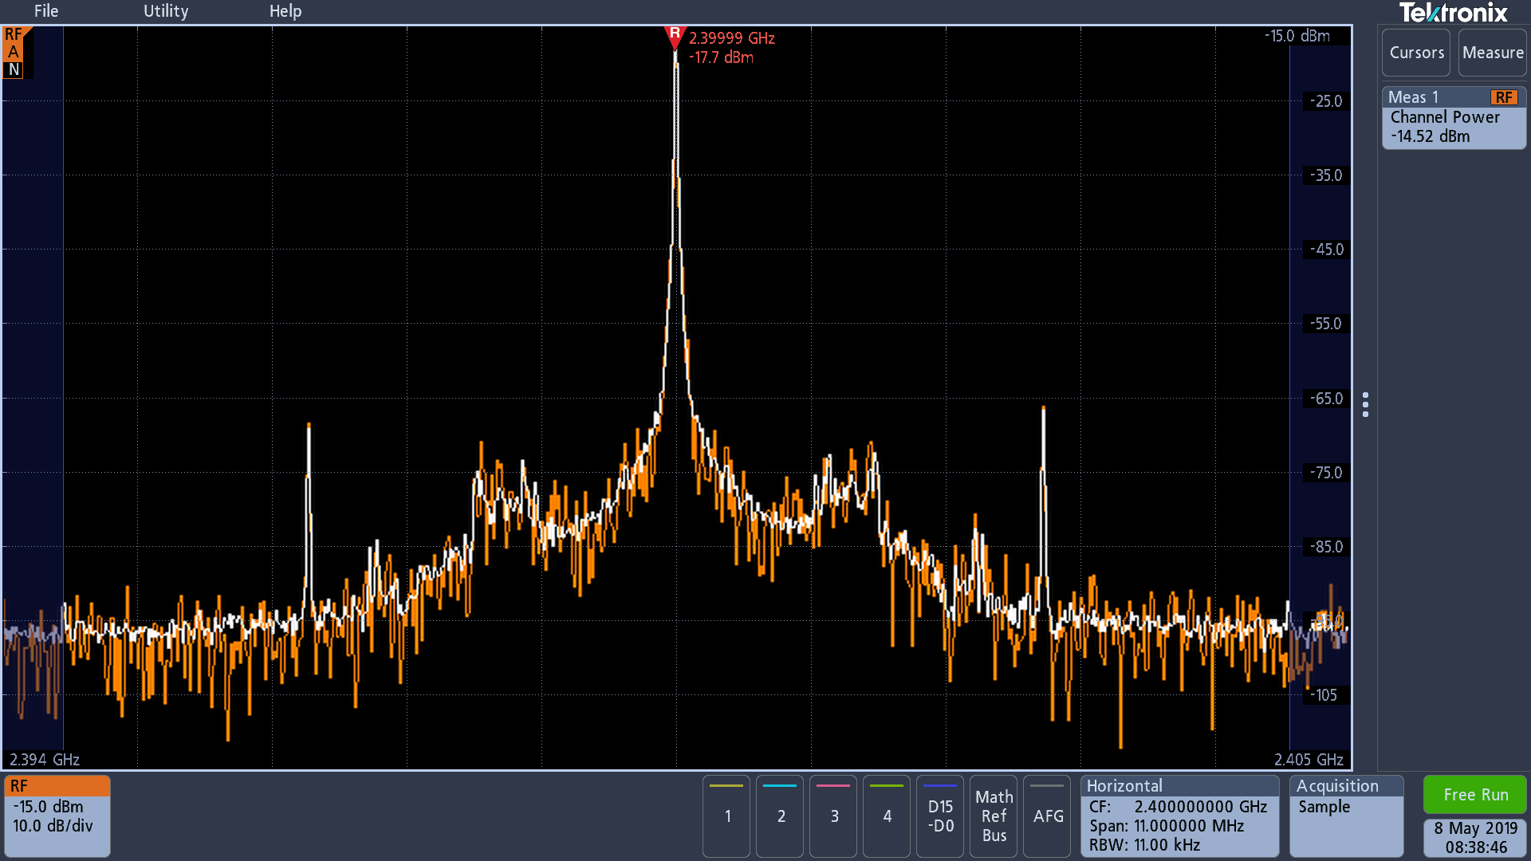
Task: Click the Cursors button
Action: [x=1416, y=53]
